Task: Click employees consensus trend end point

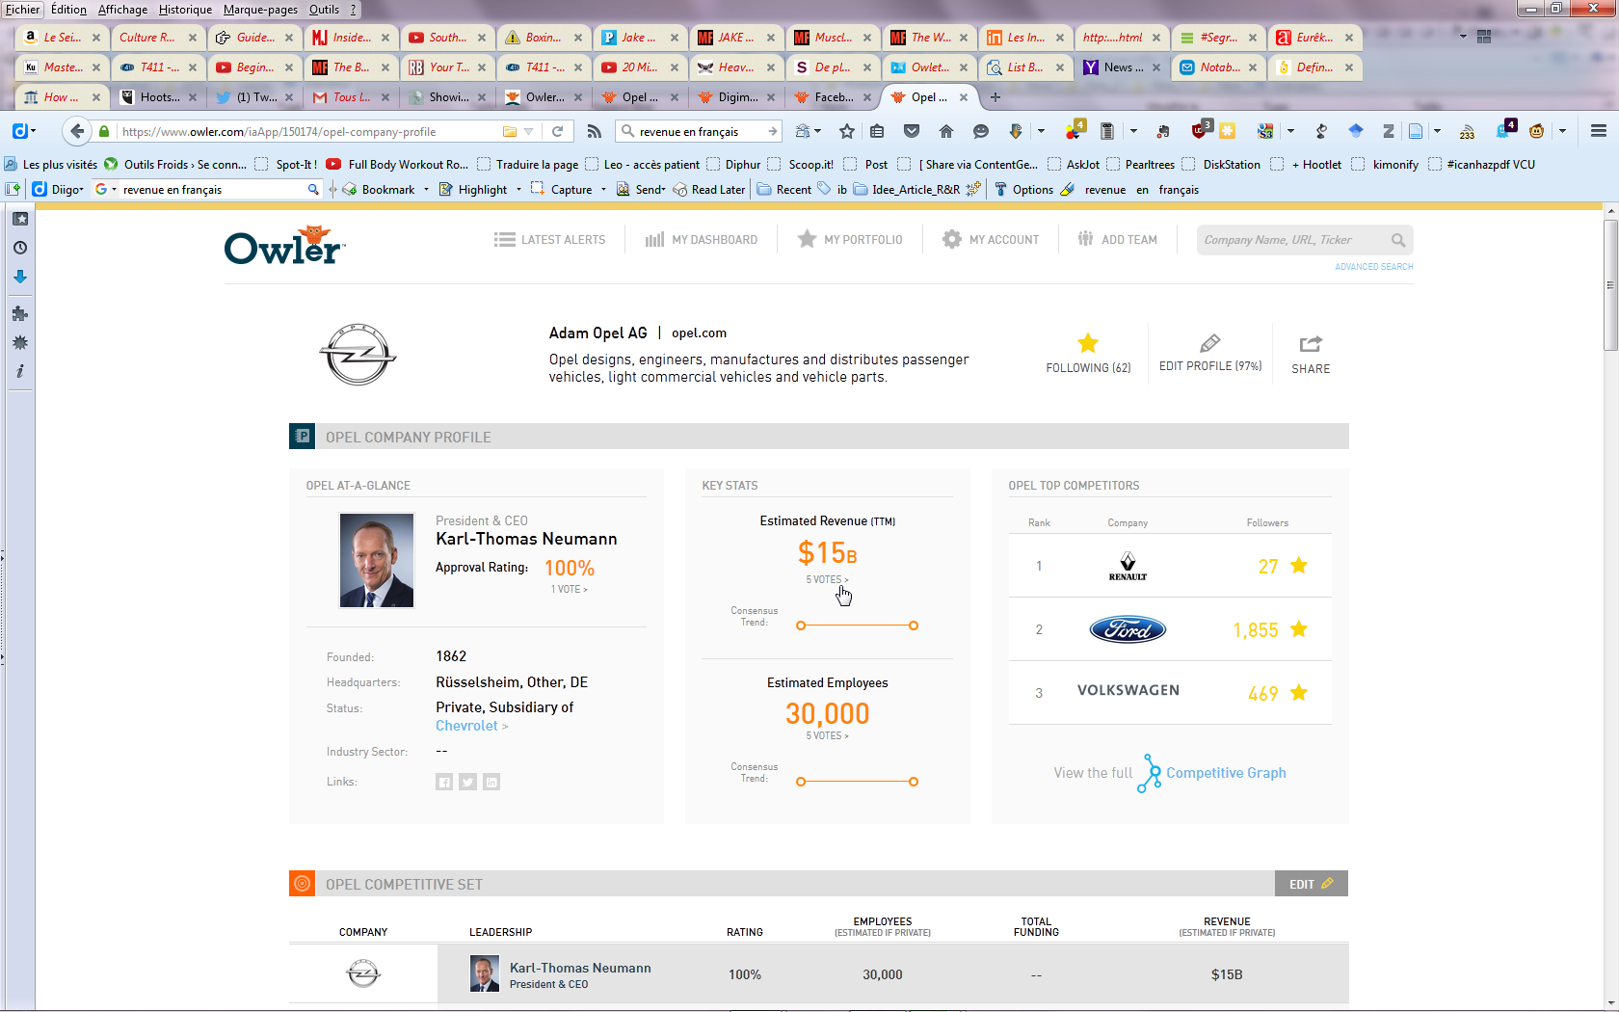Action: [x=914, y=782]
